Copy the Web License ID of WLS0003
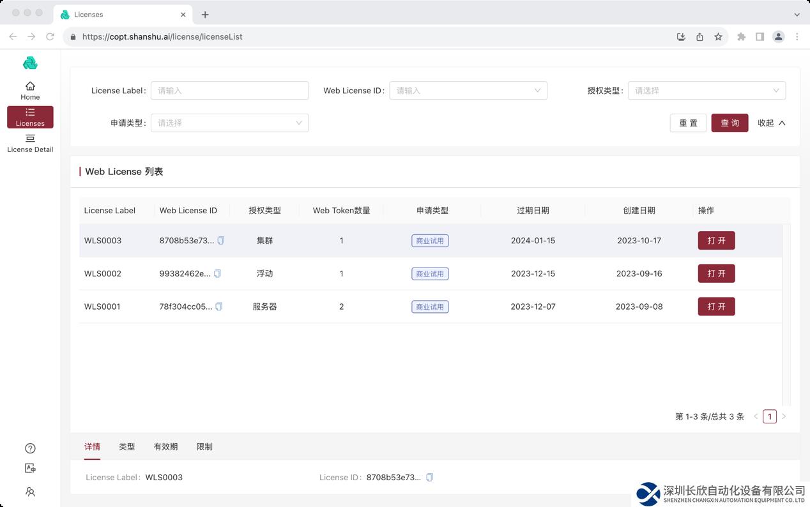810x507 pixels. click(x=221, y=241)
